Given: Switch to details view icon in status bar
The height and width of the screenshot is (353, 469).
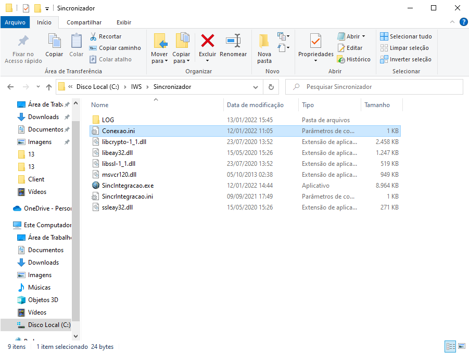Looking at the screenshot, I should [x=450, y=346].
